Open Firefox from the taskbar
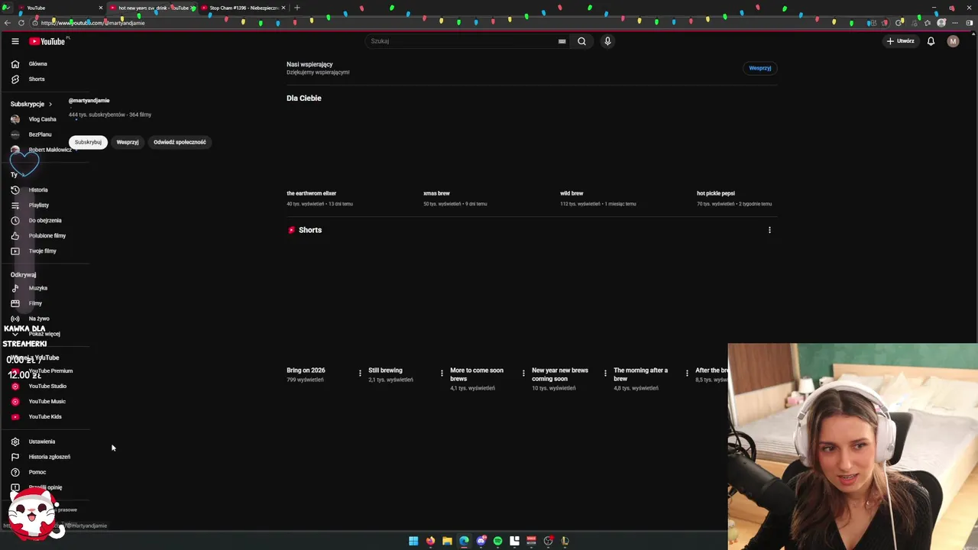 (430, 541)
